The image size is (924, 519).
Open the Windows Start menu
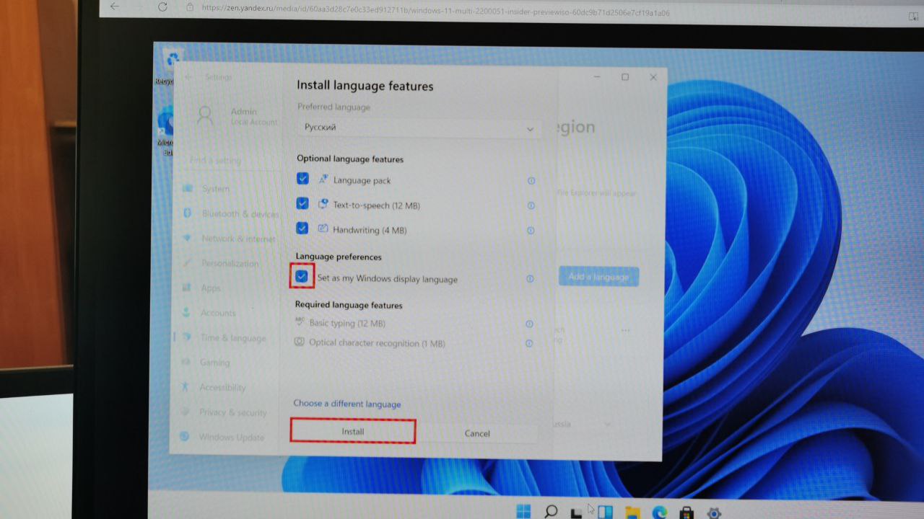523,512
